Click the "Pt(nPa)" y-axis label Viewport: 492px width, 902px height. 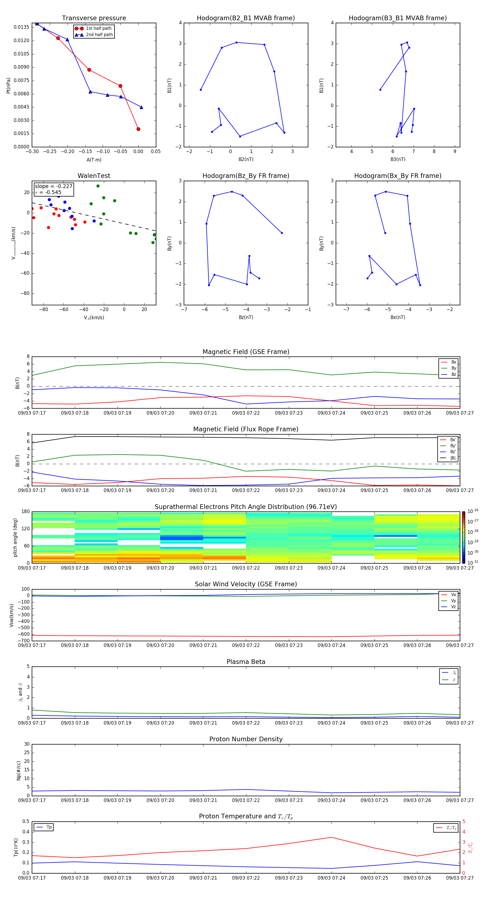tap(8, 85)
